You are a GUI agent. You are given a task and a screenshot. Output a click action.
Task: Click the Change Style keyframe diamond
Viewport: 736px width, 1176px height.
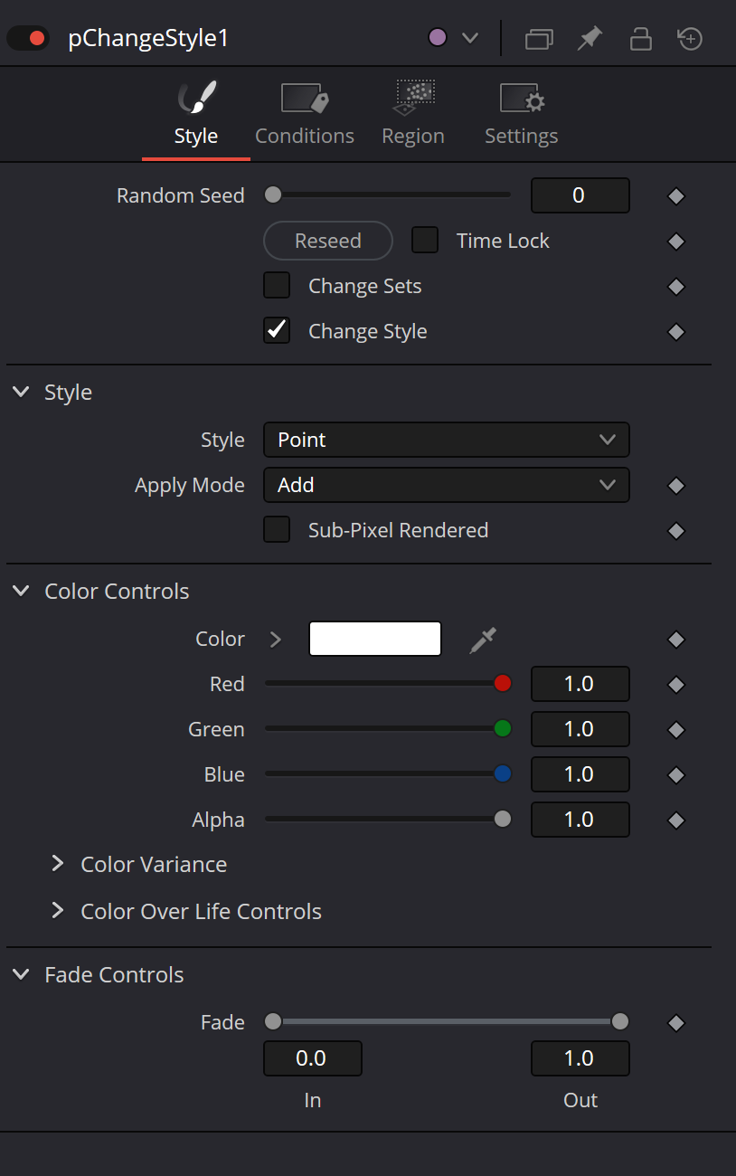click(675, 332)
